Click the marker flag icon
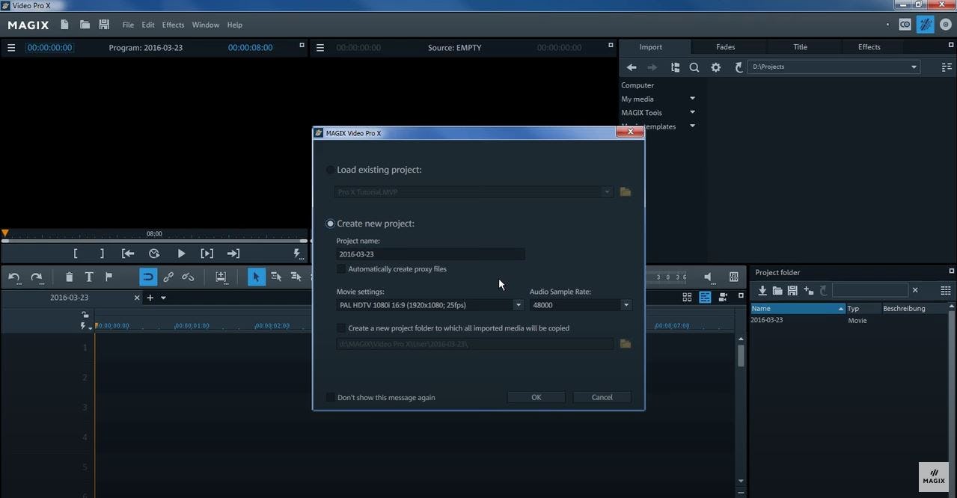Screen dimensions: 957x498 click(x=108, y=277)
